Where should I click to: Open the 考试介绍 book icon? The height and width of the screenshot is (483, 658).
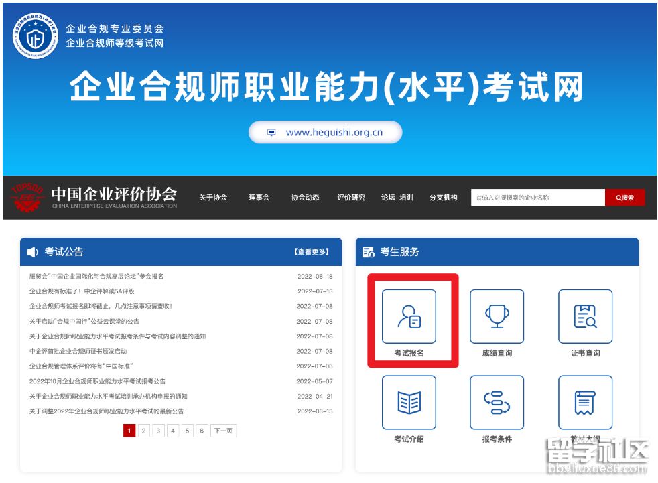[409, 403]
